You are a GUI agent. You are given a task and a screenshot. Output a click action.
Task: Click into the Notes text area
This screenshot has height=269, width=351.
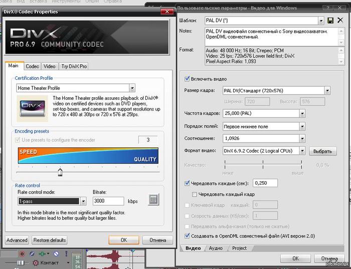(x=271, y=37)
